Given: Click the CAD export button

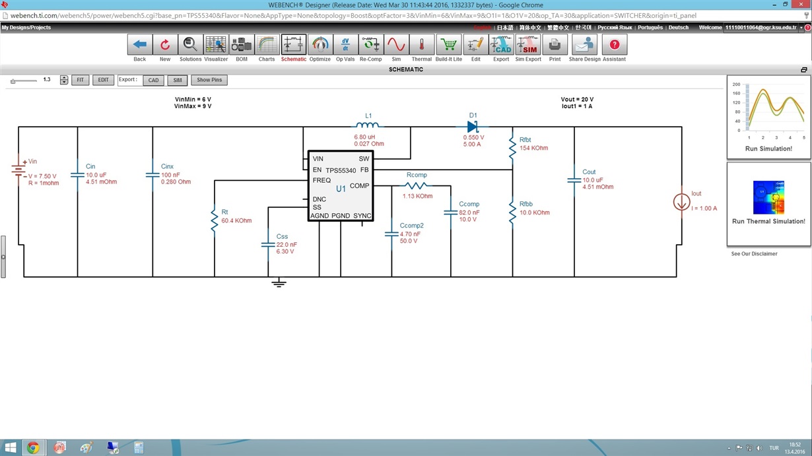Looking at the screenshot, I should point(153,80).
